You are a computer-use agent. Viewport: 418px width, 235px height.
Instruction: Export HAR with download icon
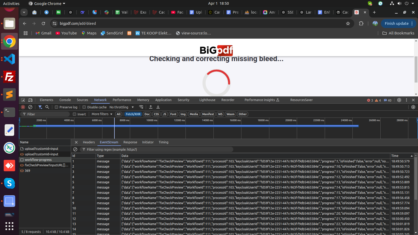tap(158, 107)
